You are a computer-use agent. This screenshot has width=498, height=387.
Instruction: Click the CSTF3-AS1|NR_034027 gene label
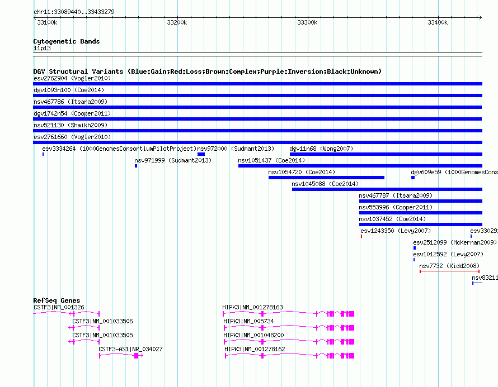130,349
